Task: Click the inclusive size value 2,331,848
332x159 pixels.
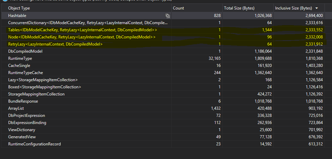Action: pos(314,51)
